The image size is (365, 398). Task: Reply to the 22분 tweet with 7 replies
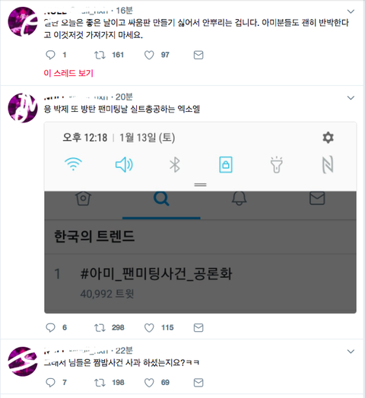pyautogui.click(x=50, y=382)
